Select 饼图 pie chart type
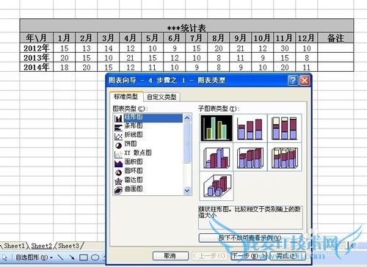The image size is (367, 267). [148, 144]
